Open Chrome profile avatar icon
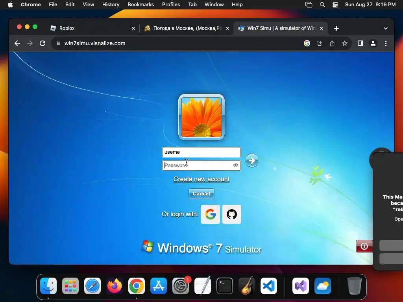Screen dimensions: 403x302 click(373, 43)
